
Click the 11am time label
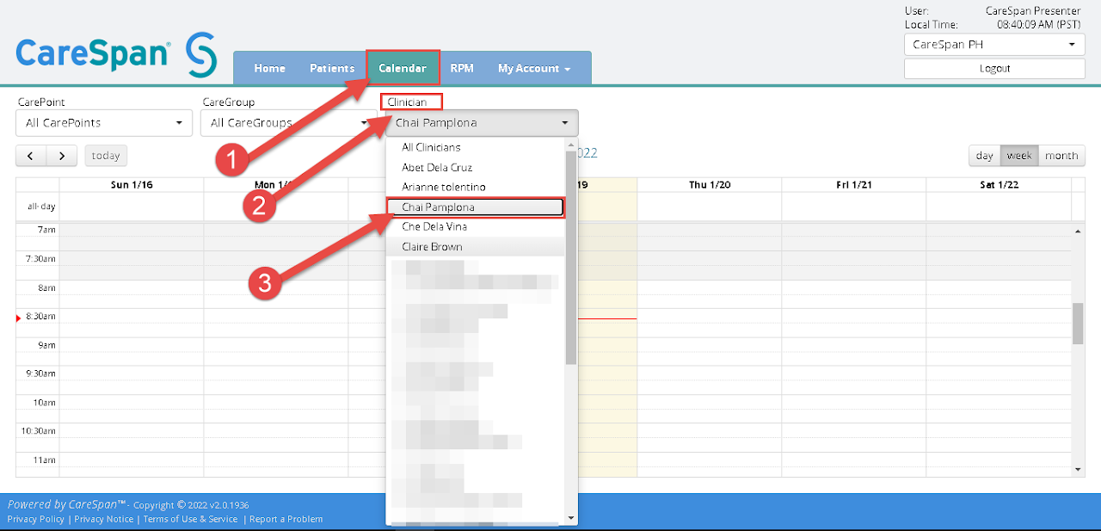click(x=44, y=460)
